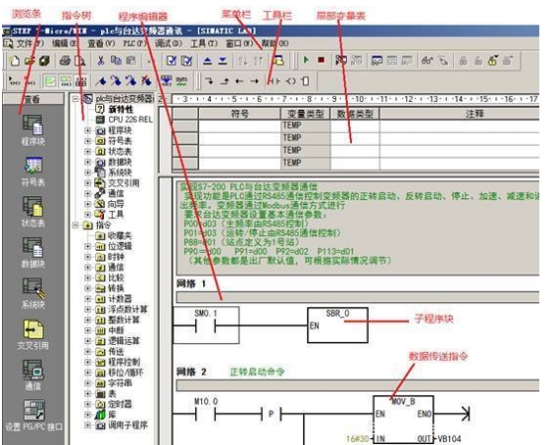This screenshot has width=549, height=445.
Task: Expand the 定时器 instruction folder
Action: pos(87,404)
